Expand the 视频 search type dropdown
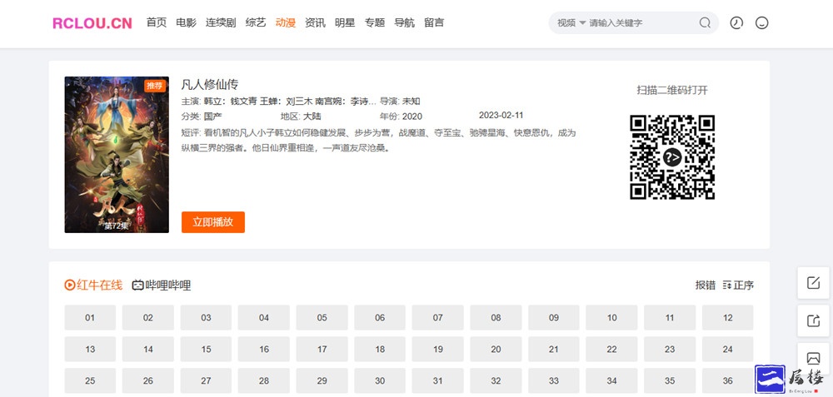The image size is (833, 397). pos(571,23)
